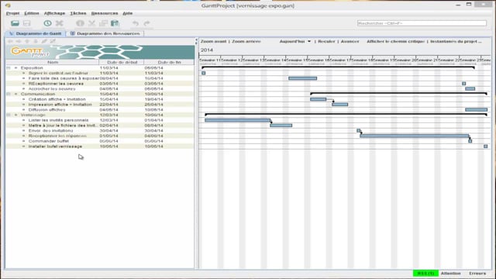
Task: Click the GanttProject logo banner
Action: [x=100, y=52]
